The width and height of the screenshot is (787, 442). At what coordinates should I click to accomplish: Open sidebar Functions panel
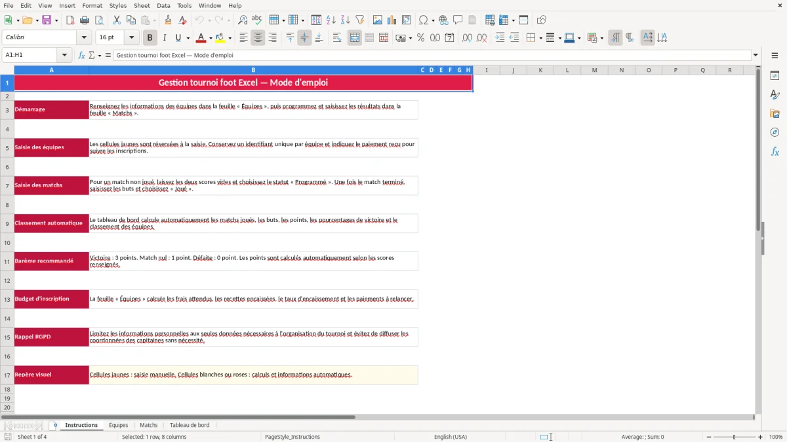point(775,151)
